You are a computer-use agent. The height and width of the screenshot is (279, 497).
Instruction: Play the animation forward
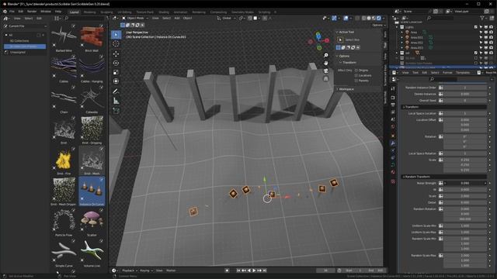(x=254, y=270)
